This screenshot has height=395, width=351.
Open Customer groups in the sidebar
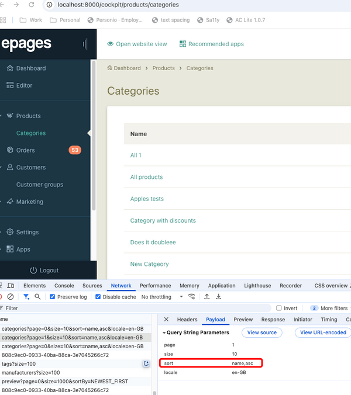(x=40, y=185)
